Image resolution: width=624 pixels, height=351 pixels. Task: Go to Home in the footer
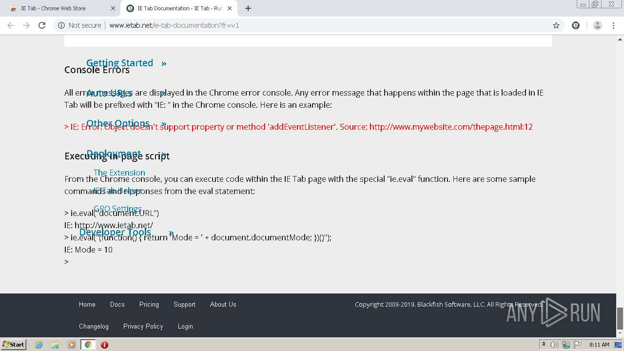[87, 304]
